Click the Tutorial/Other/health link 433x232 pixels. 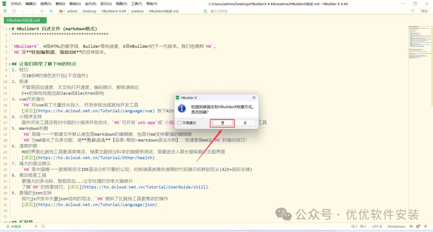point(95,158)
